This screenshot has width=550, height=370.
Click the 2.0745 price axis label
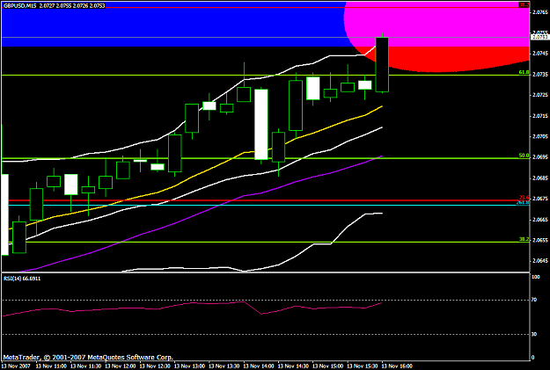(x=540, y=54)
